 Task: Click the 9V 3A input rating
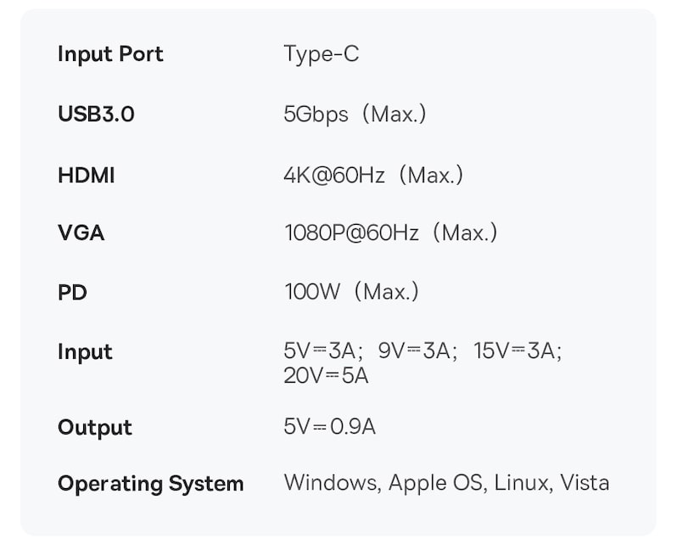417,351
